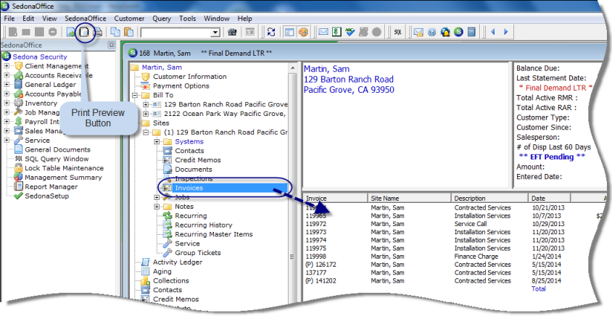Open the File menu
This screenshot has width=612, height=316.
(9, 18)
